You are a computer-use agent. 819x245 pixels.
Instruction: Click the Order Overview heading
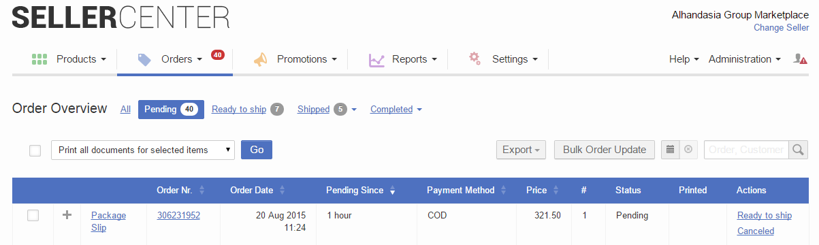pyautogui.click(x=60, y=108)
